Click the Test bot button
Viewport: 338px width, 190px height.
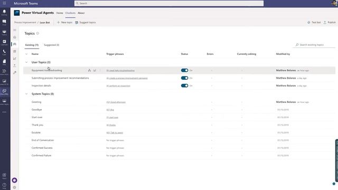[314, 22]
